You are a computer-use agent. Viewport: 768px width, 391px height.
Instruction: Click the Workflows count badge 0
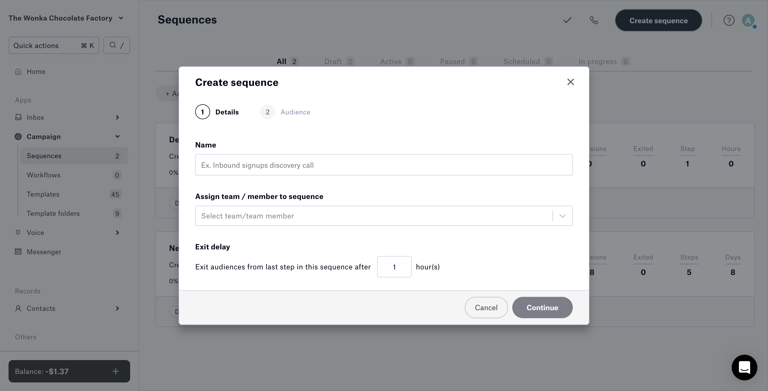117,175
